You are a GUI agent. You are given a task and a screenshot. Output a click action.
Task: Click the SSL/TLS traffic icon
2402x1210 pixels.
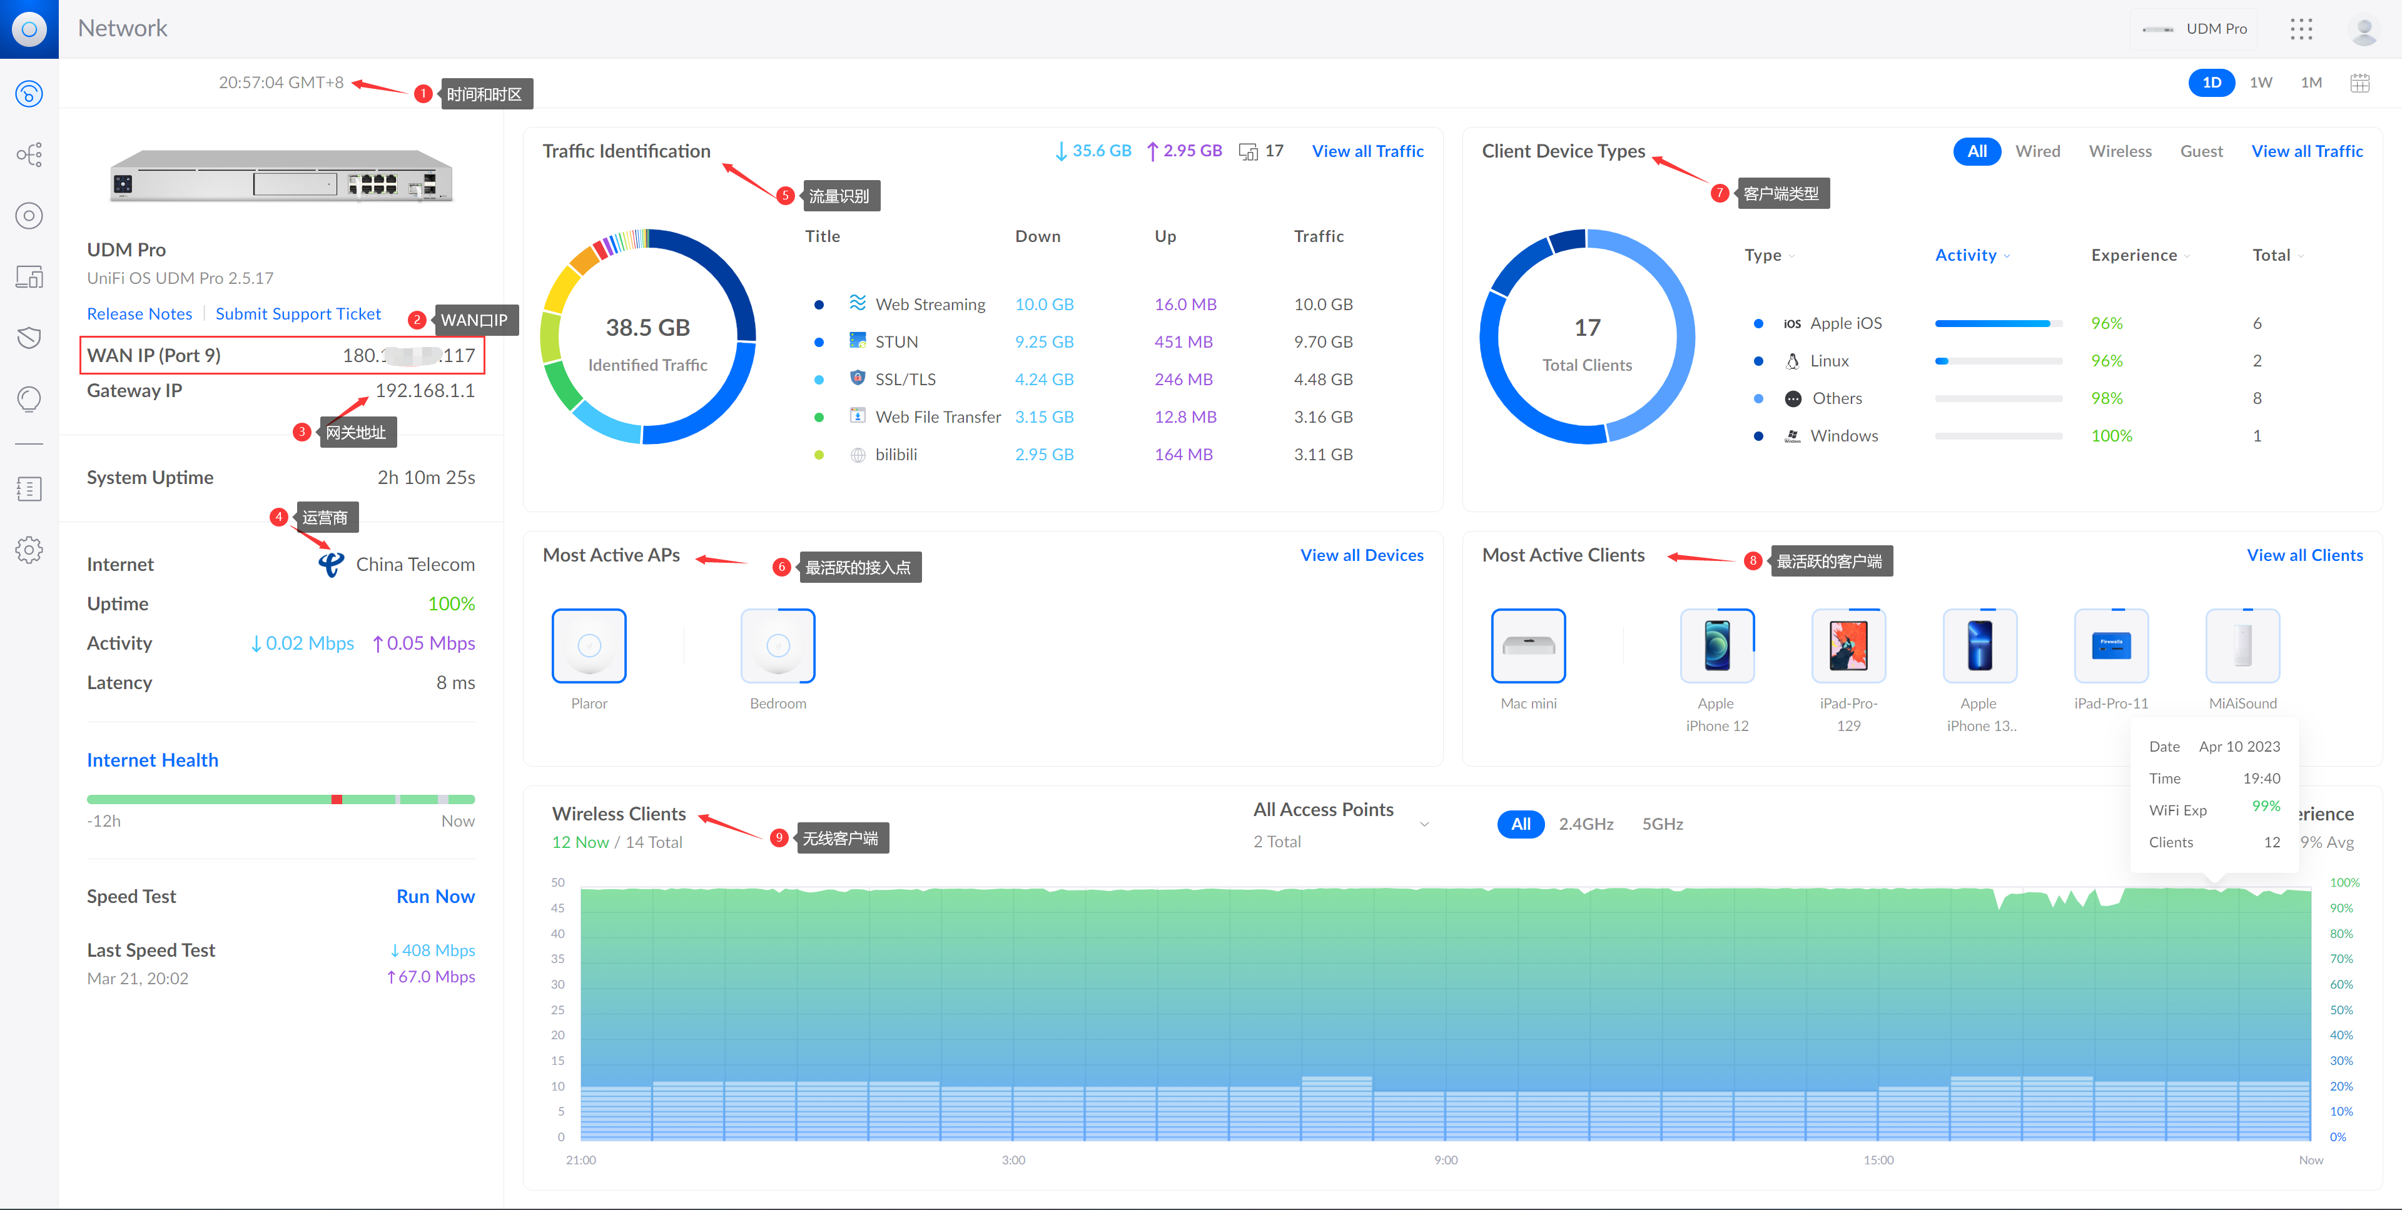pos(857,378)
